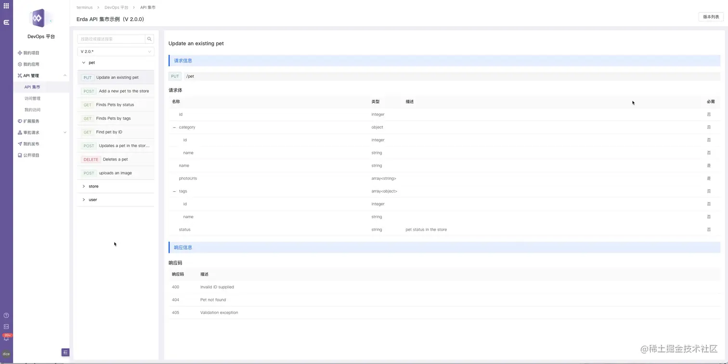Click the 'Erda API 集市示例 (V 2.0.0)' title
This screenshot has width=728, height=364.
pos(110,19)
